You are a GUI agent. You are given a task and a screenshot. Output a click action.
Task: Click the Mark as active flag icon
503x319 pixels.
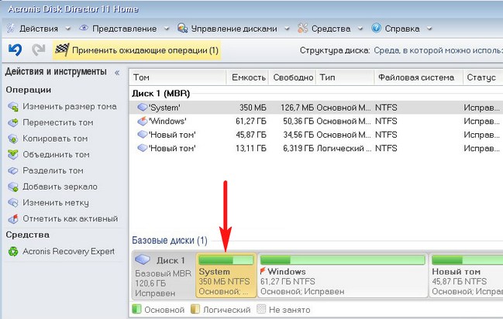pyautogui.click(x=13, y=219)
